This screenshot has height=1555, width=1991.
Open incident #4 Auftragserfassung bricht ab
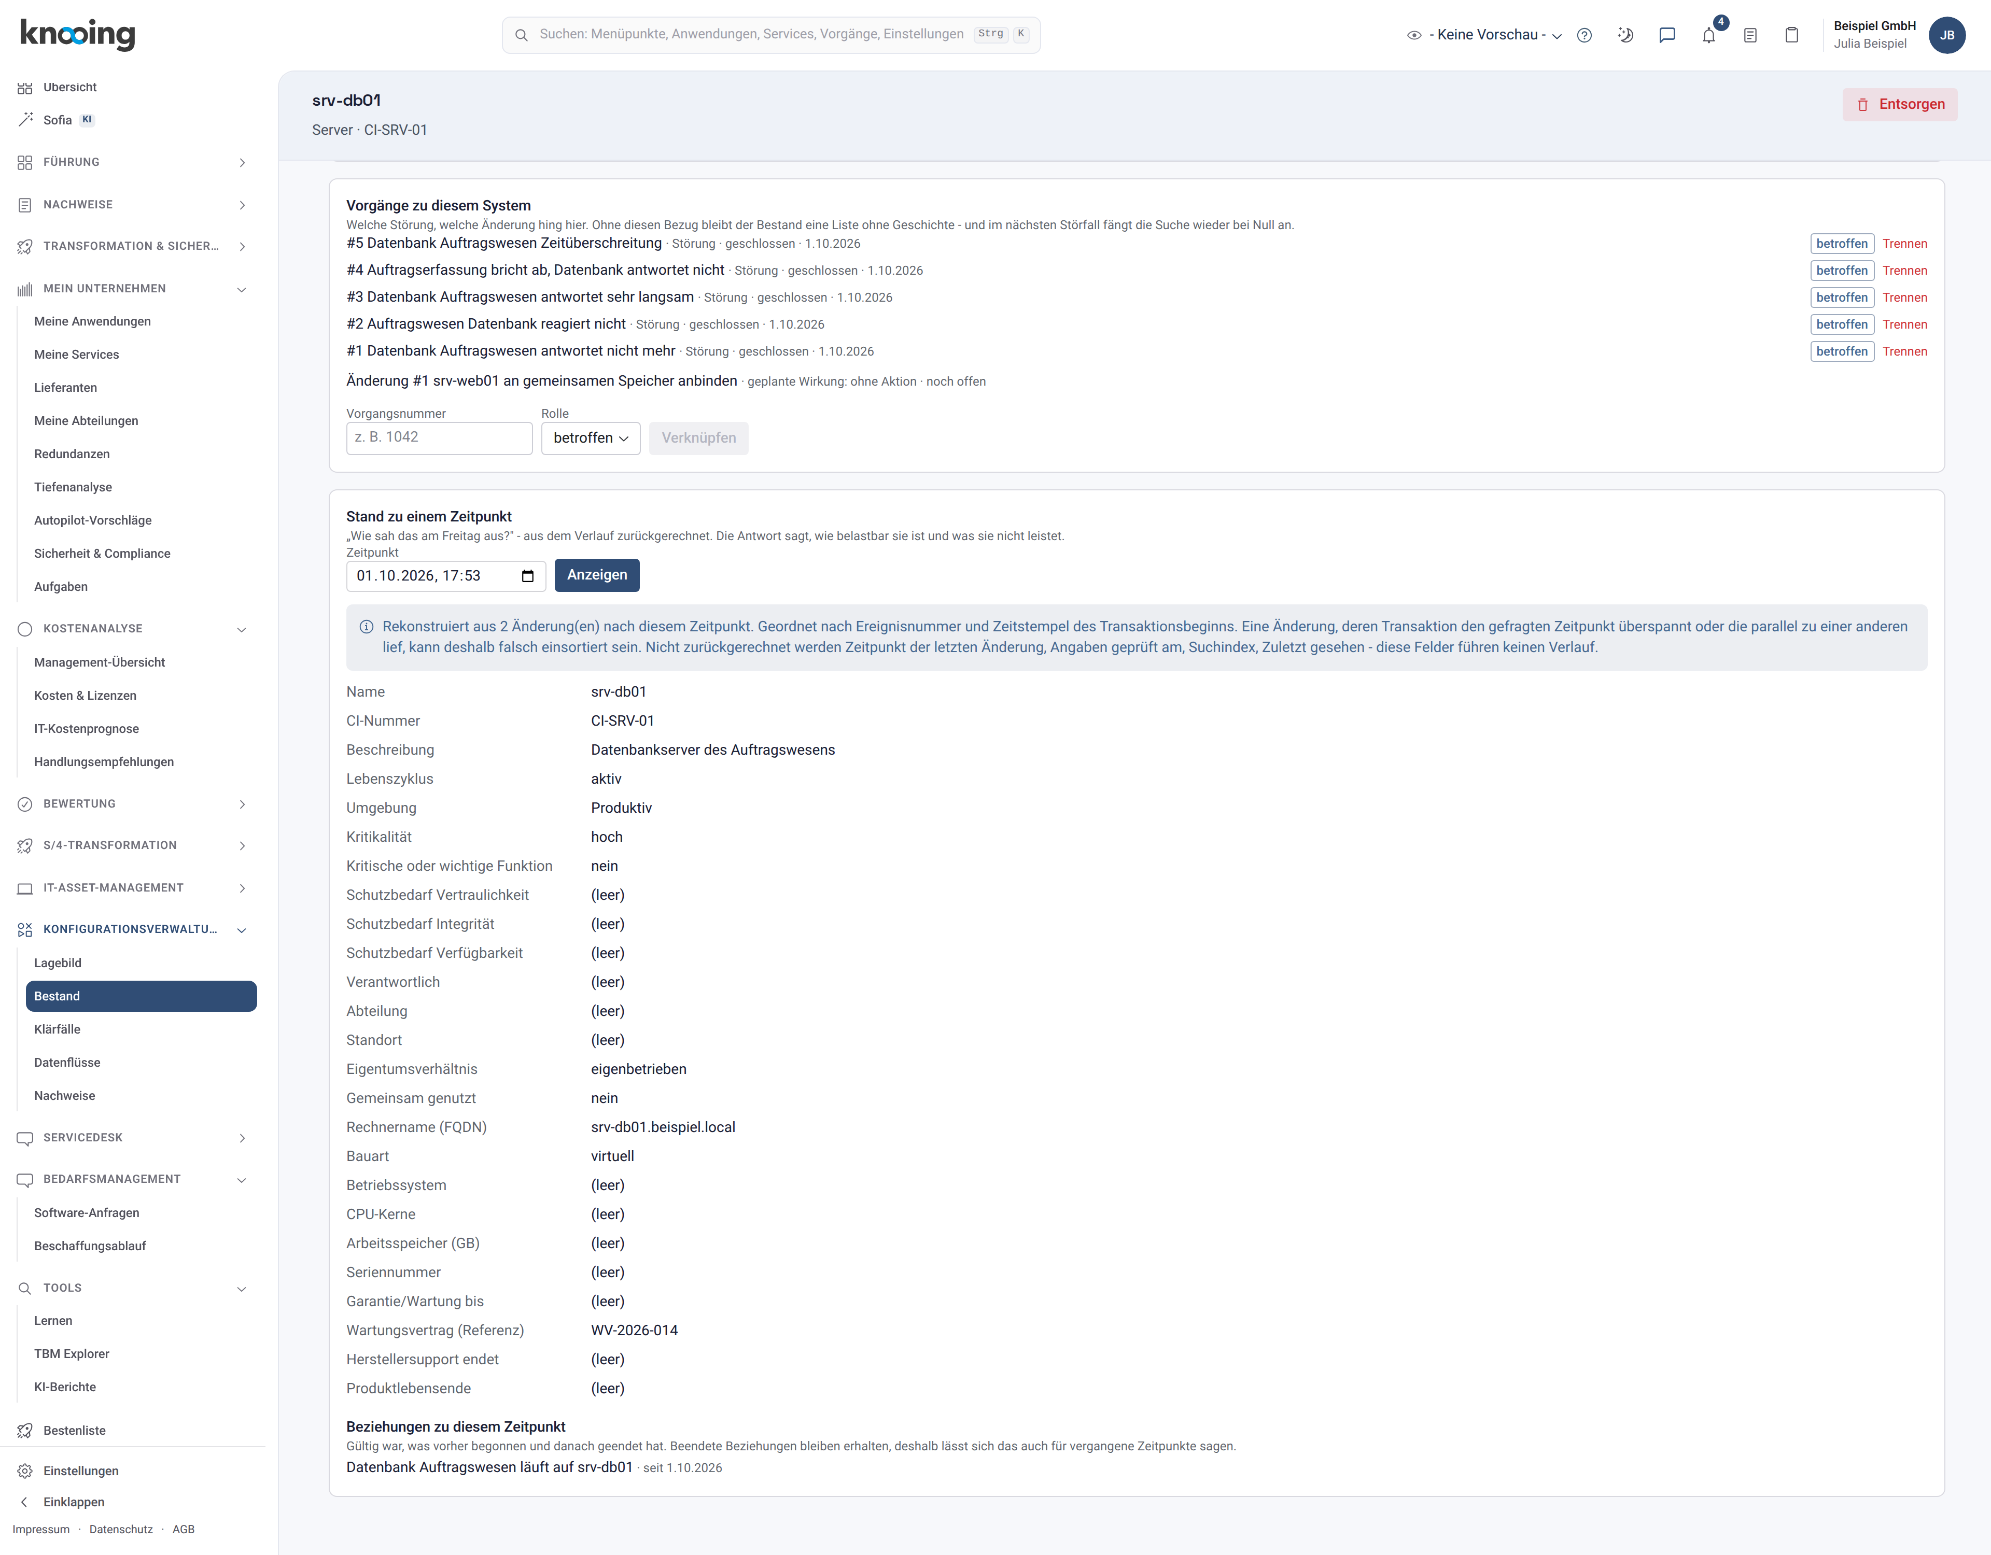(x=535, y=270)
